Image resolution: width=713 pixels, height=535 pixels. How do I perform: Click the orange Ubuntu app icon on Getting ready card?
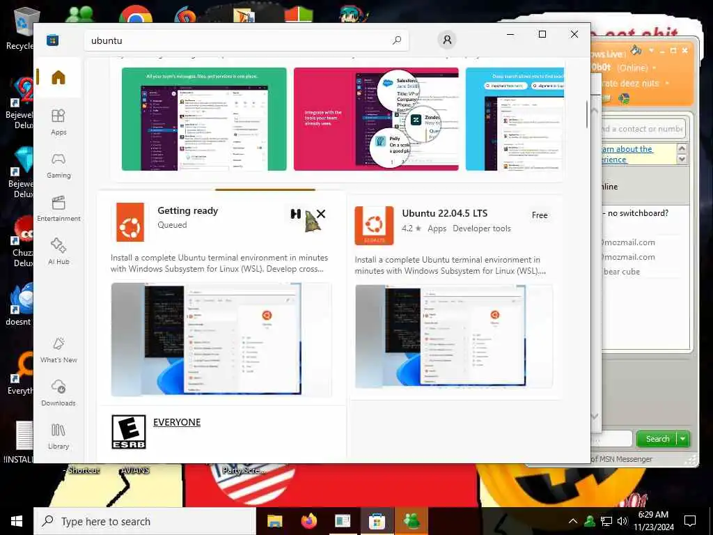coord(130,222)
